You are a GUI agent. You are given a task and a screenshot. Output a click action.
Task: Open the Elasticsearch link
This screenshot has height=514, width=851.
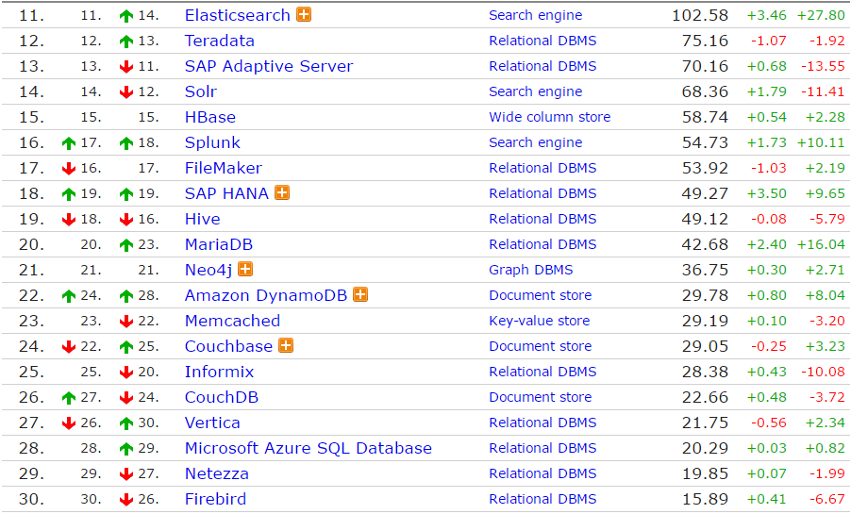(x=238, y=15)
